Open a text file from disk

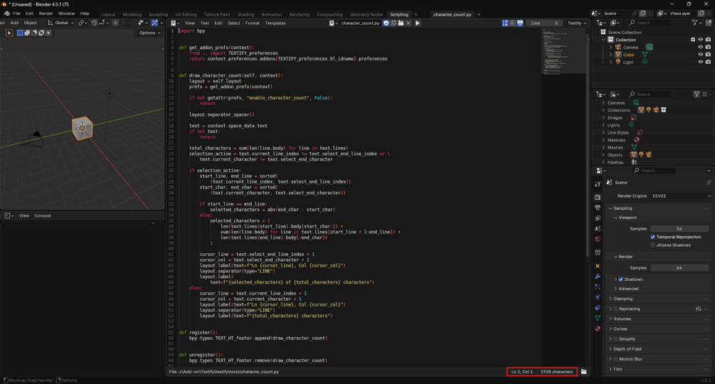click(x=401, y=23)
